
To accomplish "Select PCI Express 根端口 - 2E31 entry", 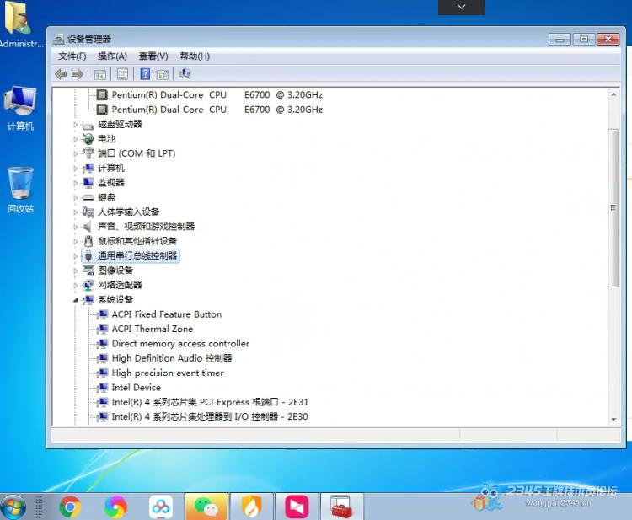I will point(210,402).
